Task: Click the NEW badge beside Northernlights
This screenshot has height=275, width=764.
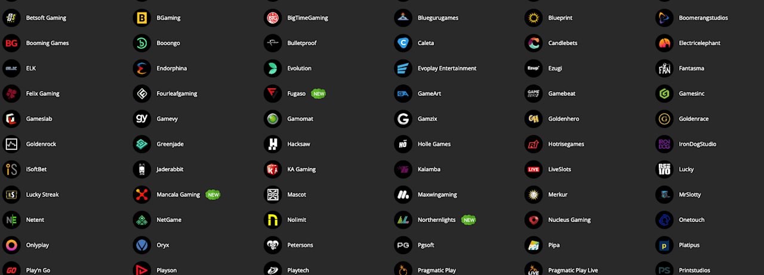Action: (469, 220)
